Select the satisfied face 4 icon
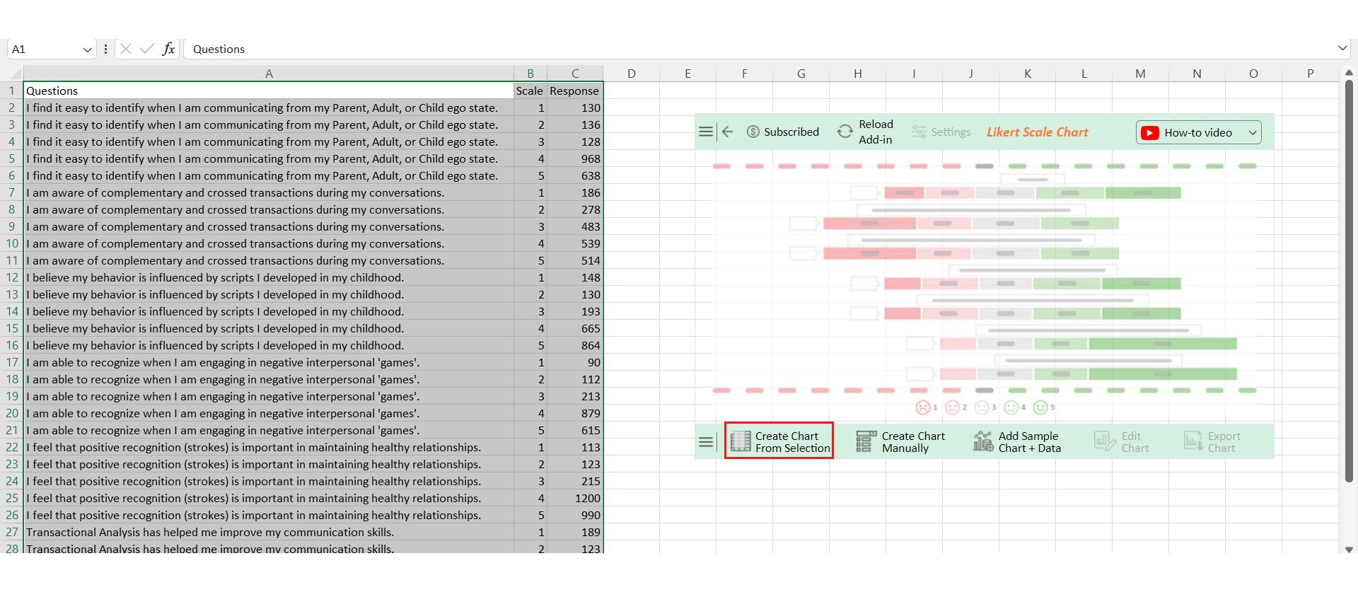The width and height of the screenshot is (1358, 592). 1011,407
